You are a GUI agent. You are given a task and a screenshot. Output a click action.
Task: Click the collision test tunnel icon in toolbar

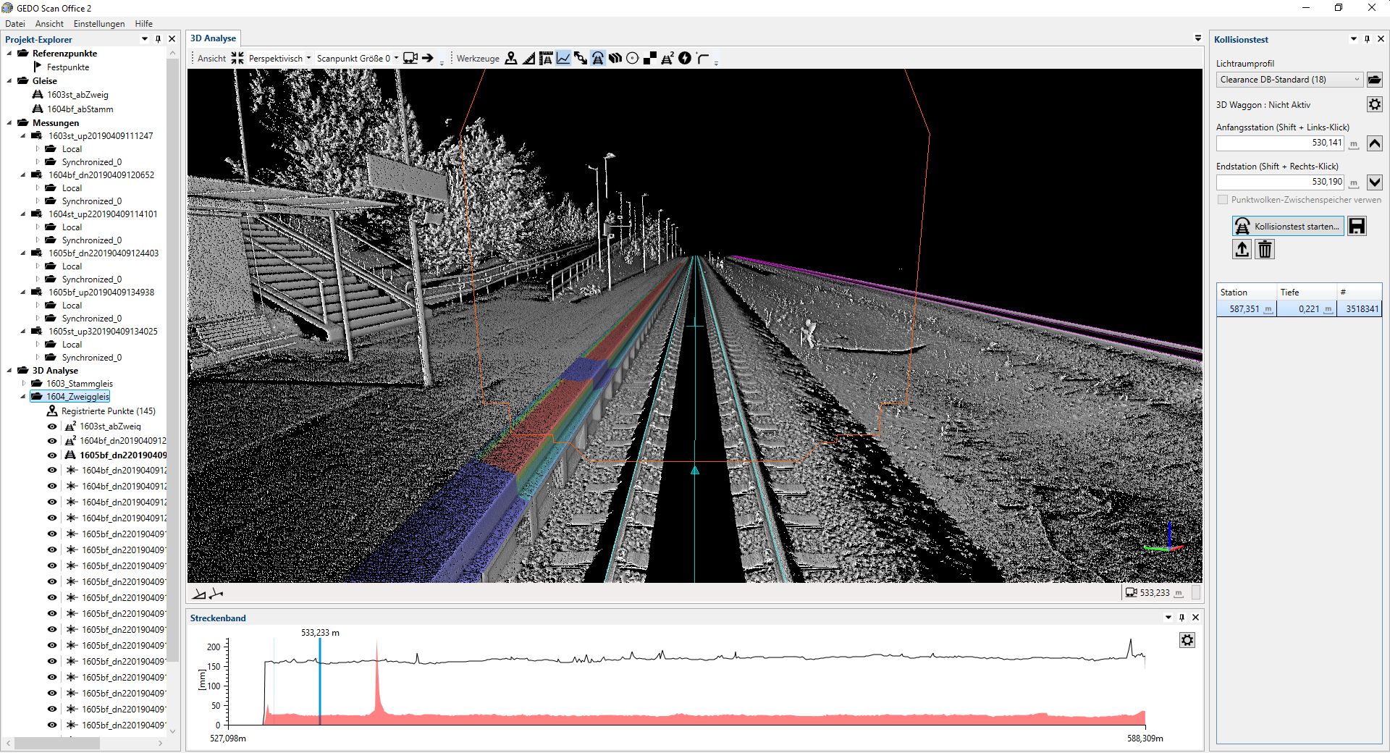[x=598, y=59]
